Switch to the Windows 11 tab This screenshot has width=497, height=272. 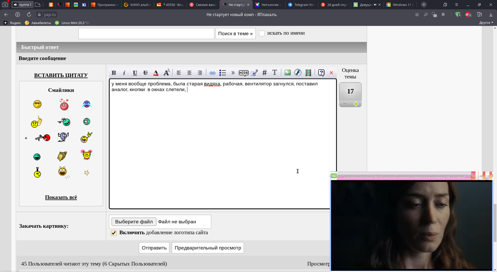[x=400, y=5]
